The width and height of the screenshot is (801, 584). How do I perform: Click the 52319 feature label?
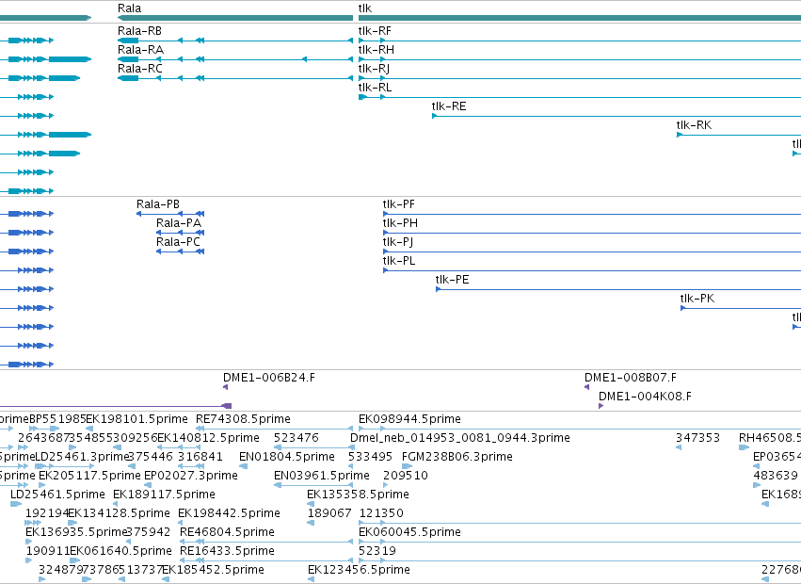point(377,551)
